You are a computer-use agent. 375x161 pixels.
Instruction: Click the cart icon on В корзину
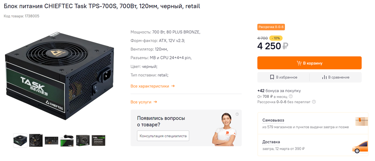point(299,63)
